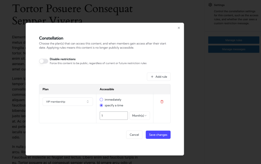Open the VIP membership plan dropdown
This screenshot has height=164, width=261.
pyautogui.click(x=67, y=101)
